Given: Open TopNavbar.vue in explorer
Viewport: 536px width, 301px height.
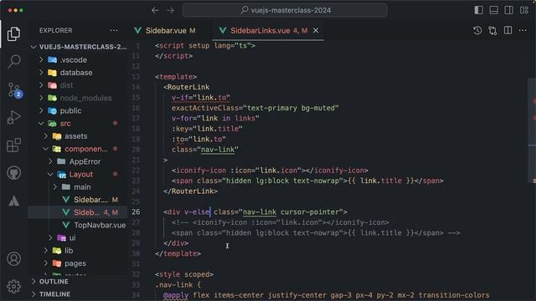Looking at the screenshot, I should 78,225.
